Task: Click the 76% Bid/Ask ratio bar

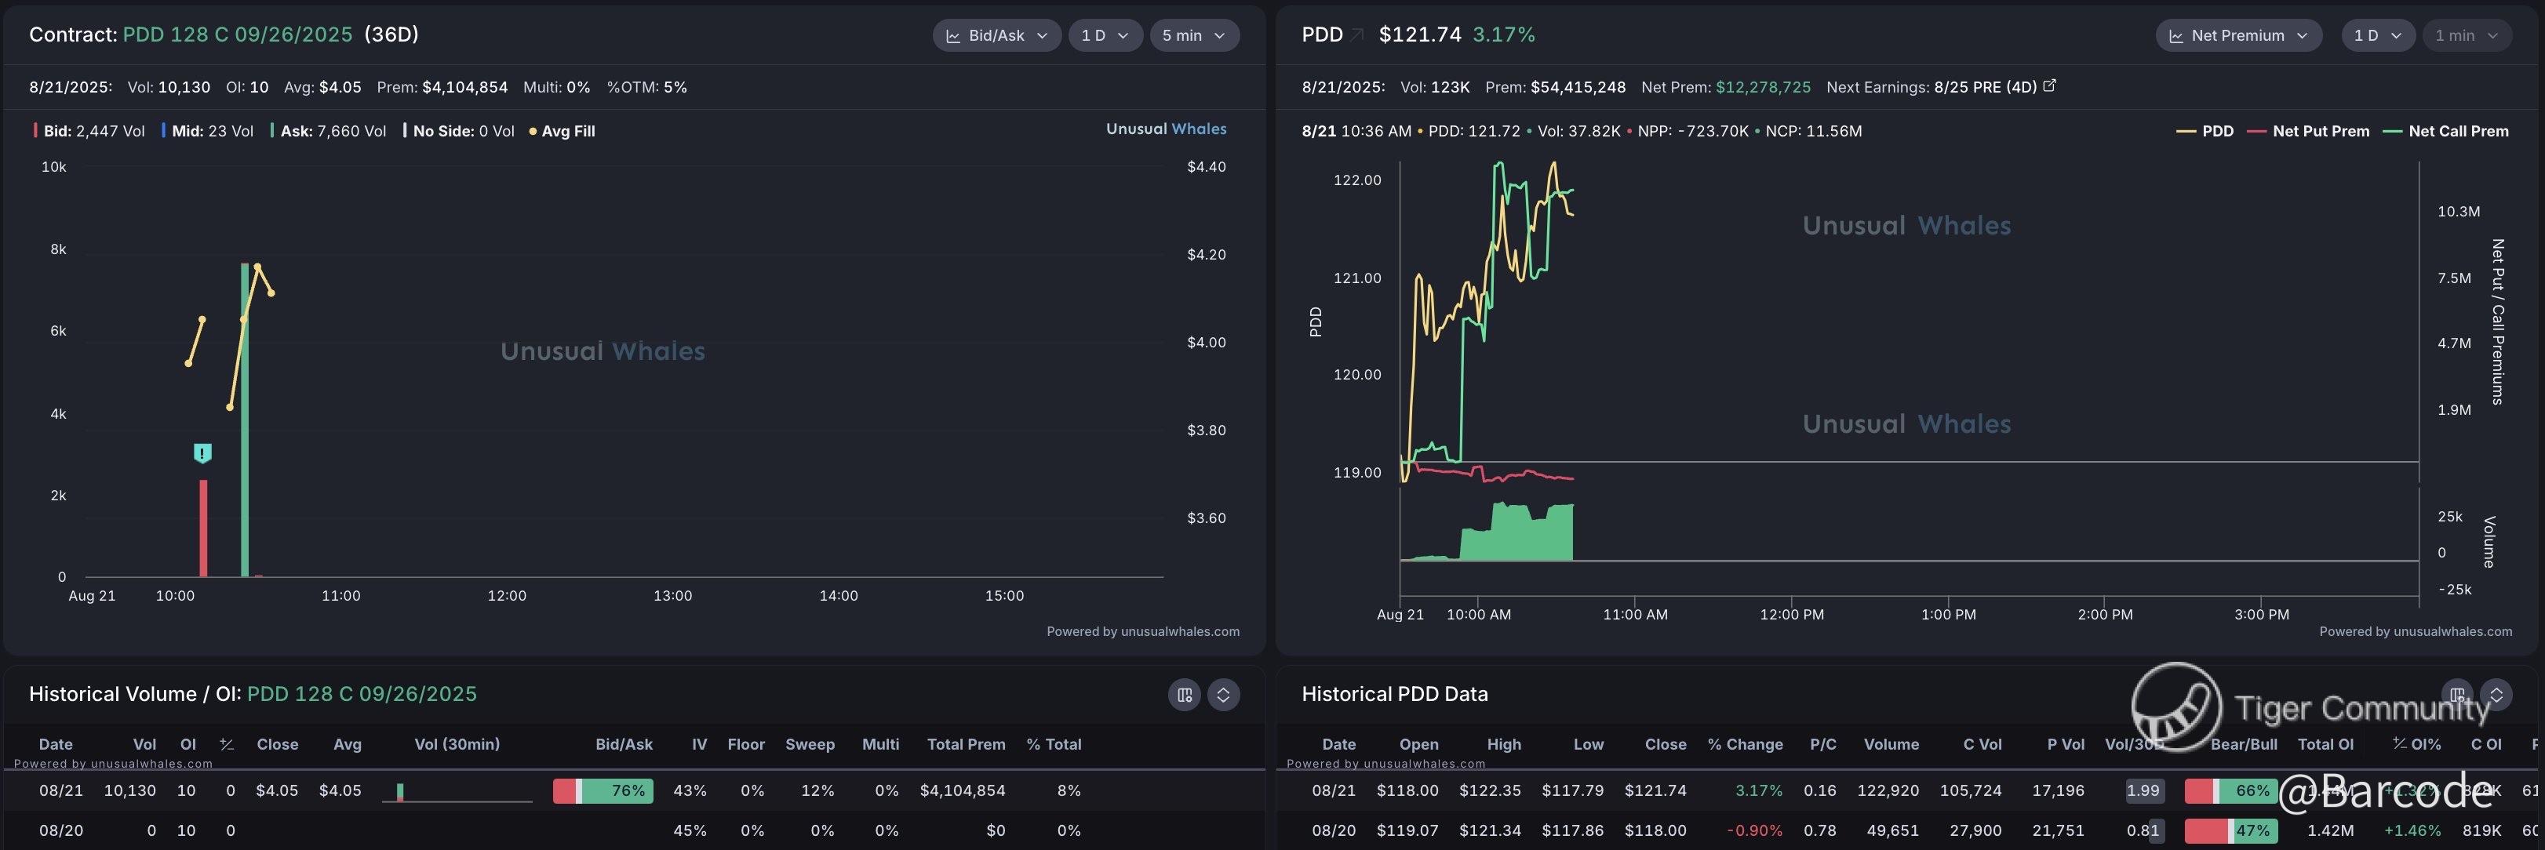Action: (x=603, y=790)
